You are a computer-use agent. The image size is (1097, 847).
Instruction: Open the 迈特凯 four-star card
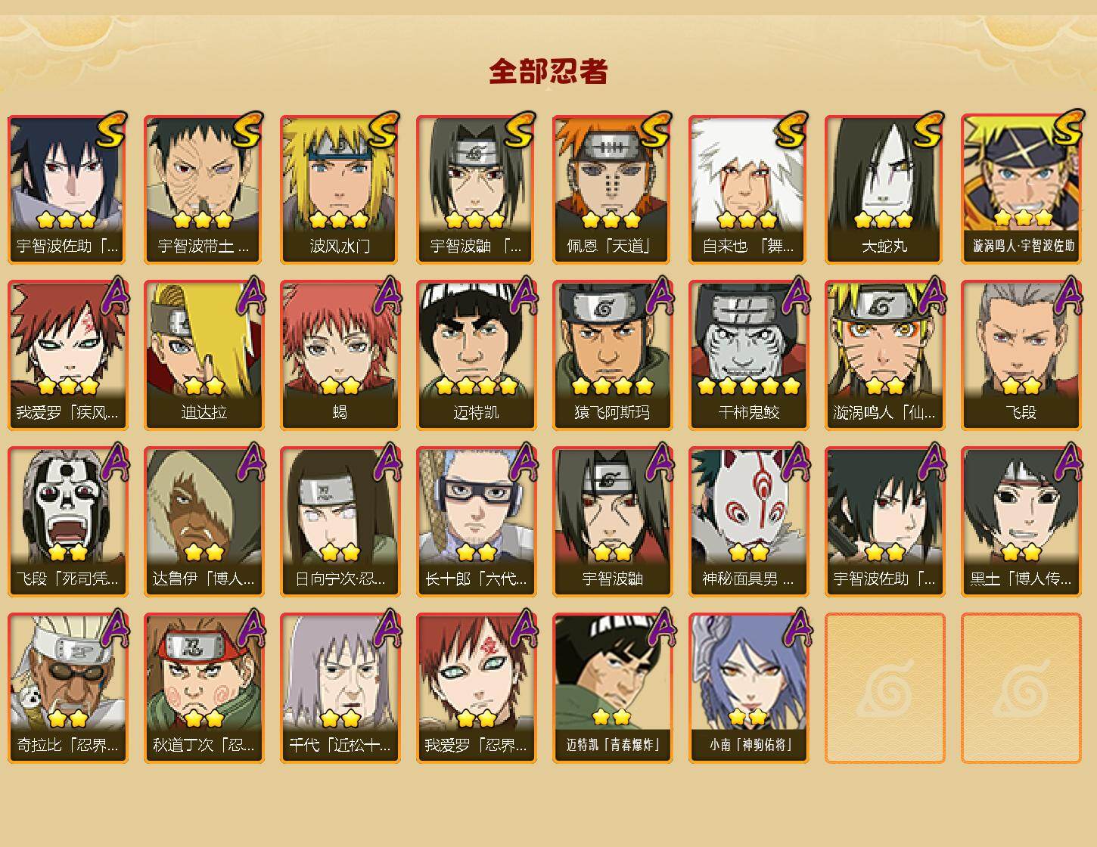pos(476,355)
